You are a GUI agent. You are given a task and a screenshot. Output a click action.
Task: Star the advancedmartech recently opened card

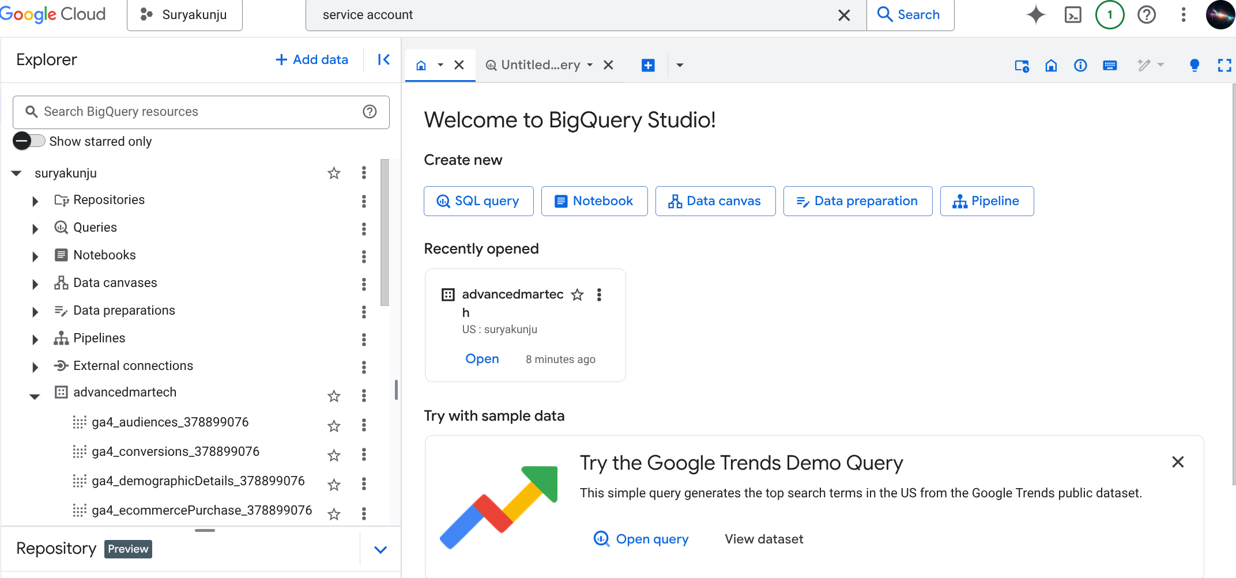[577, 295]
